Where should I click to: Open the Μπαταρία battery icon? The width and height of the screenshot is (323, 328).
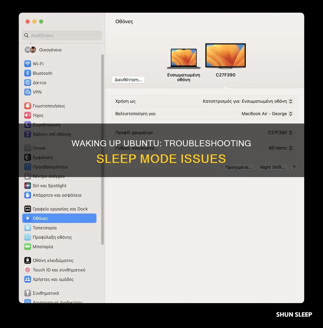[x=27, y=246]
